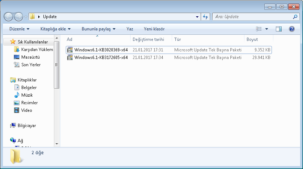This screenshot has height=169, width=303.
Task: Expand the address bar history dropdown
Action: pyautogui.click(x=197, y=17)
